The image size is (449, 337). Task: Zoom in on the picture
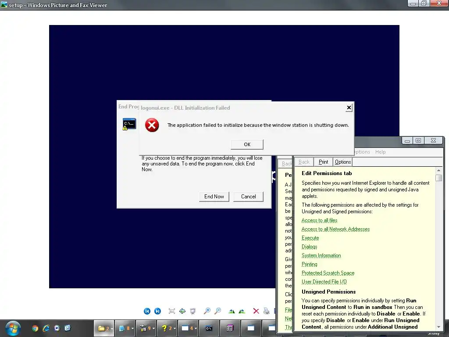(207, 311)
